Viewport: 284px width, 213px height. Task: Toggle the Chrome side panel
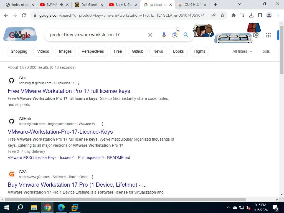pos(260,16)
